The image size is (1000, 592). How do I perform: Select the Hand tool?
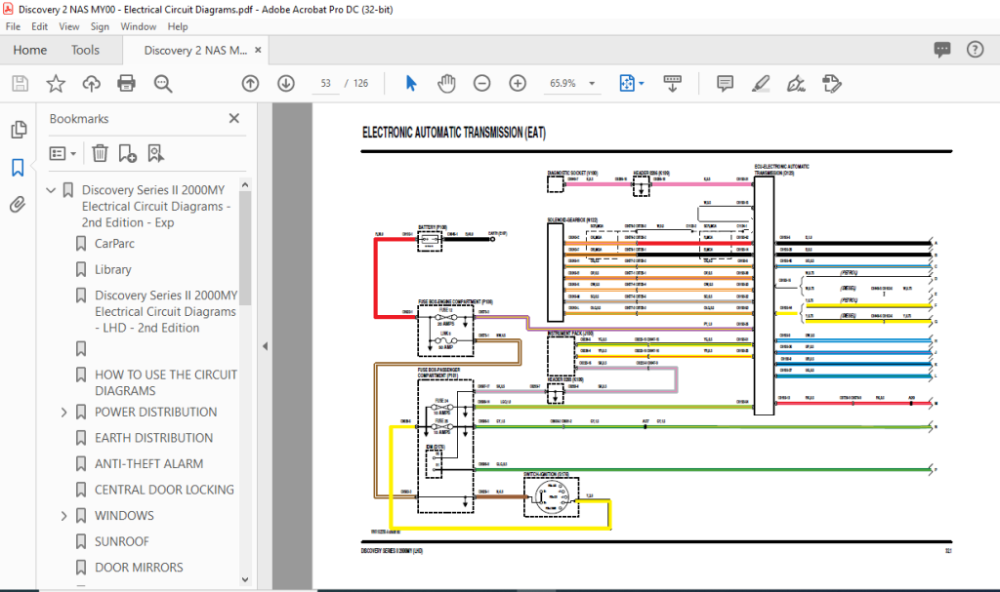446,83
